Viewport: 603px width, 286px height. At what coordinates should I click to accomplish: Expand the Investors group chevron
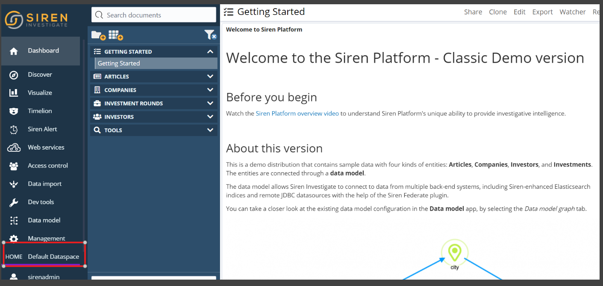point(210,117)
